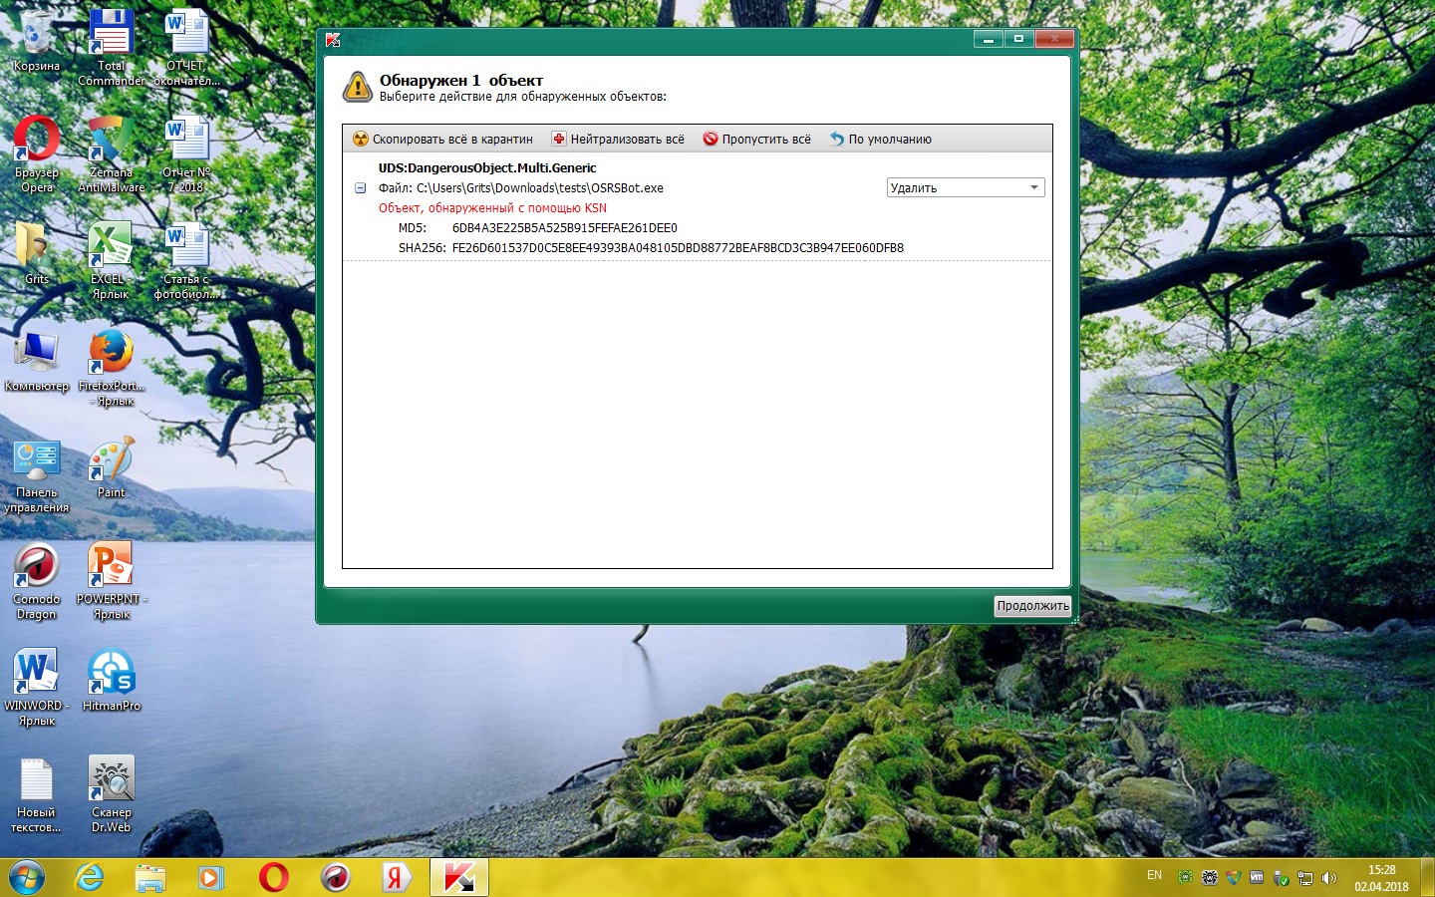Select the 'Сканер Dr.Web' desktop shortcut
Image resolution: width=1435 pixels, height=897 pixels.
coord(112,794)
